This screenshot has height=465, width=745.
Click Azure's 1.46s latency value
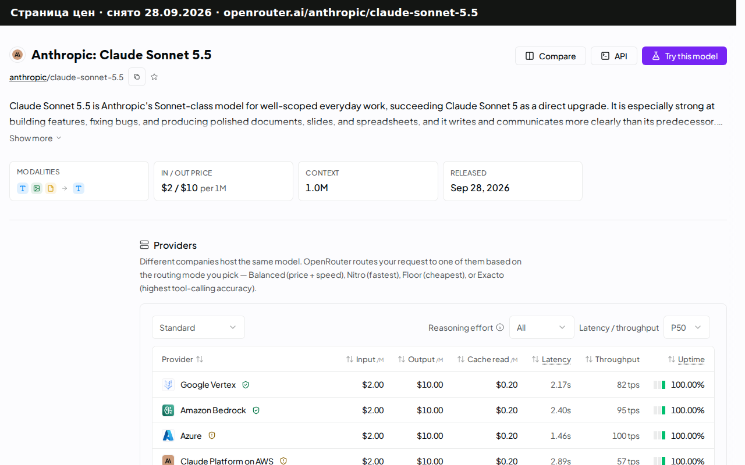point(561,436)
